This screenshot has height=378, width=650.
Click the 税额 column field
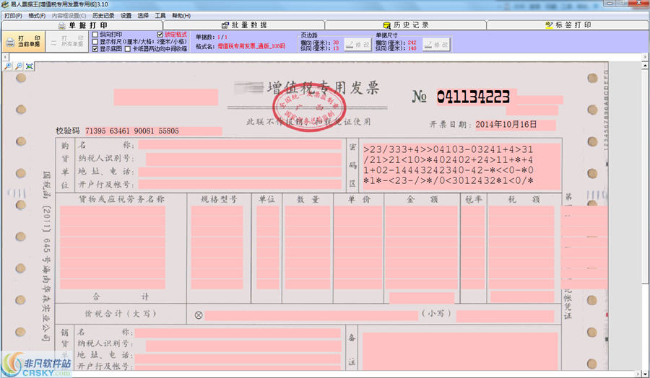click(521, 247)
